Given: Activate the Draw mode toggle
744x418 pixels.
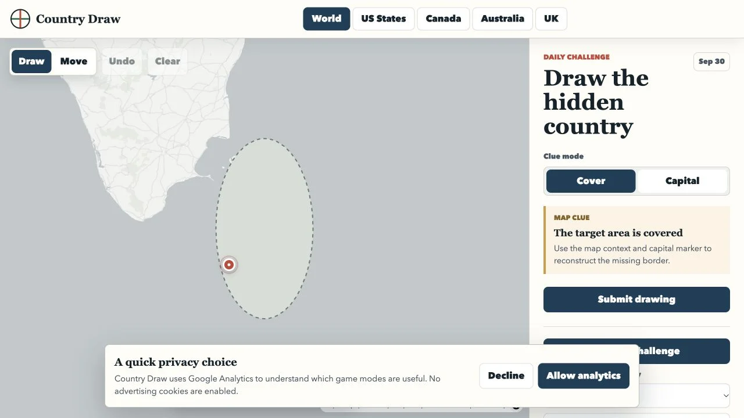Looking at the screenshot, I should click(31, 62).
